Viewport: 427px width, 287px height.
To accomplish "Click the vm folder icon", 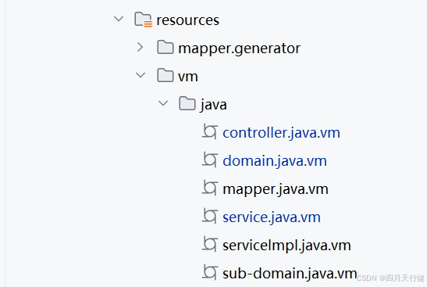I will click(x=165, y=75).
